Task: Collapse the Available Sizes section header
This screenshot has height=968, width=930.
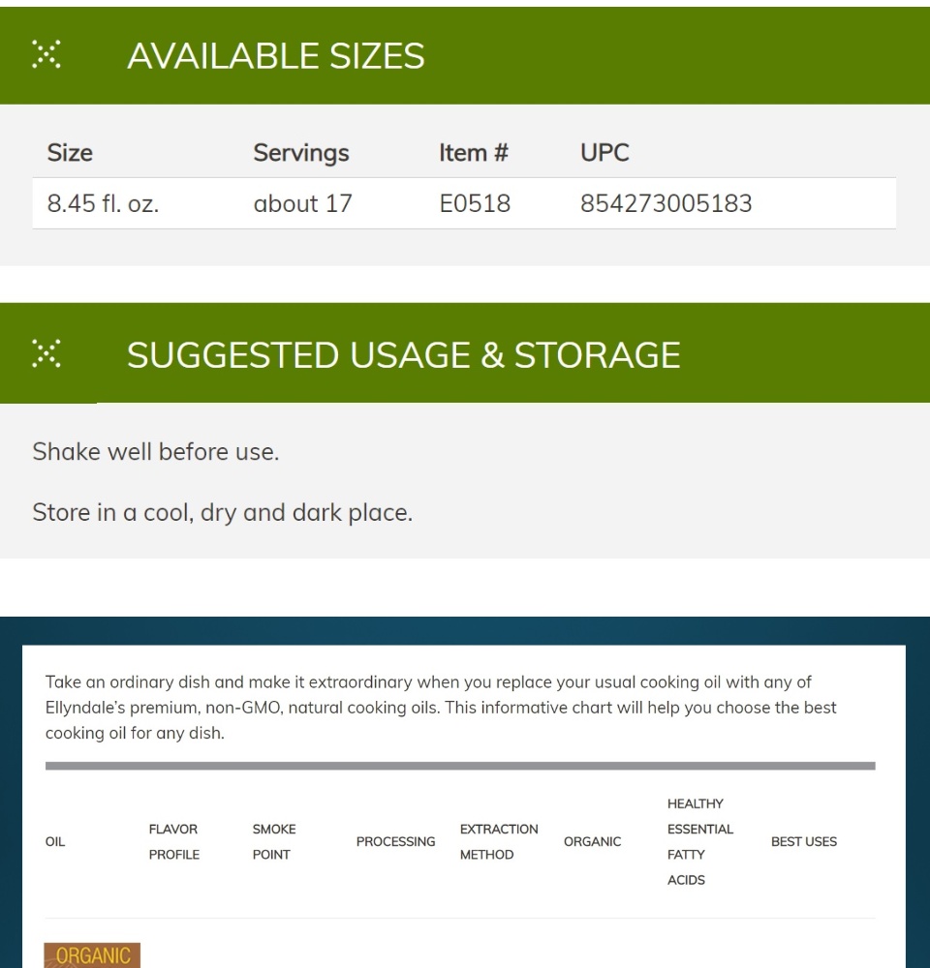Action: point(275,56)
